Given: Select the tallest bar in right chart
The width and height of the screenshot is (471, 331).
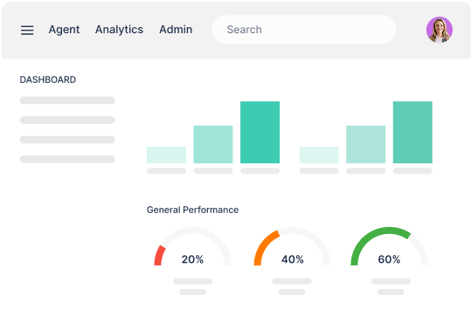Looking at the screenshot, I should pyautogui.click(x=412, y=133).
